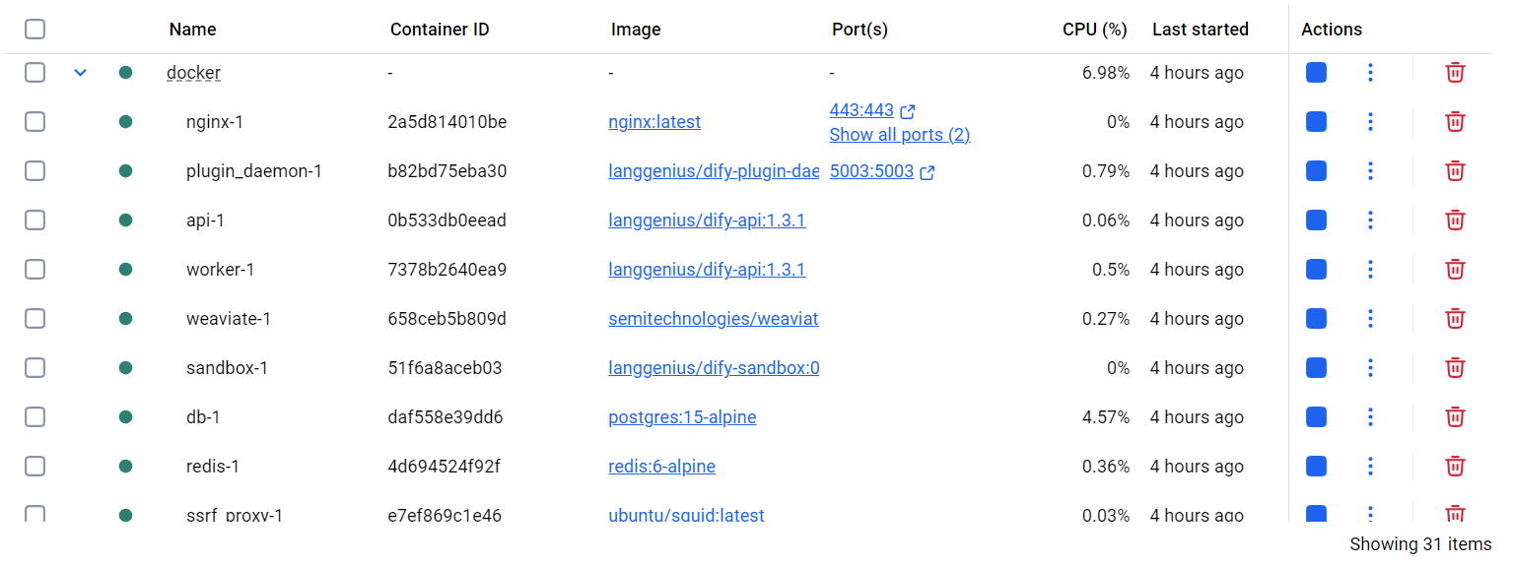
Task: Stop the docker compose stack
Action: point(1315,73)
